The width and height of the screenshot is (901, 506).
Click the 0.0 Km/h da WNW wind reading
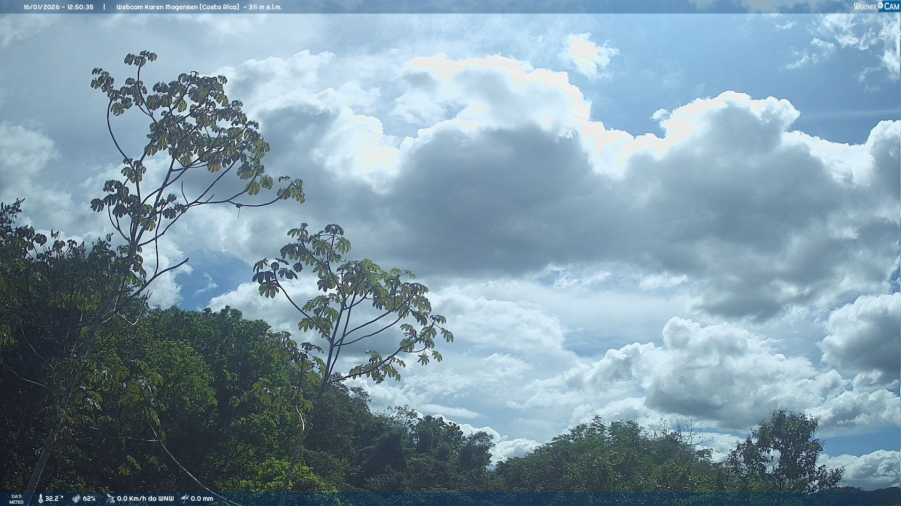tap(145, 499)
